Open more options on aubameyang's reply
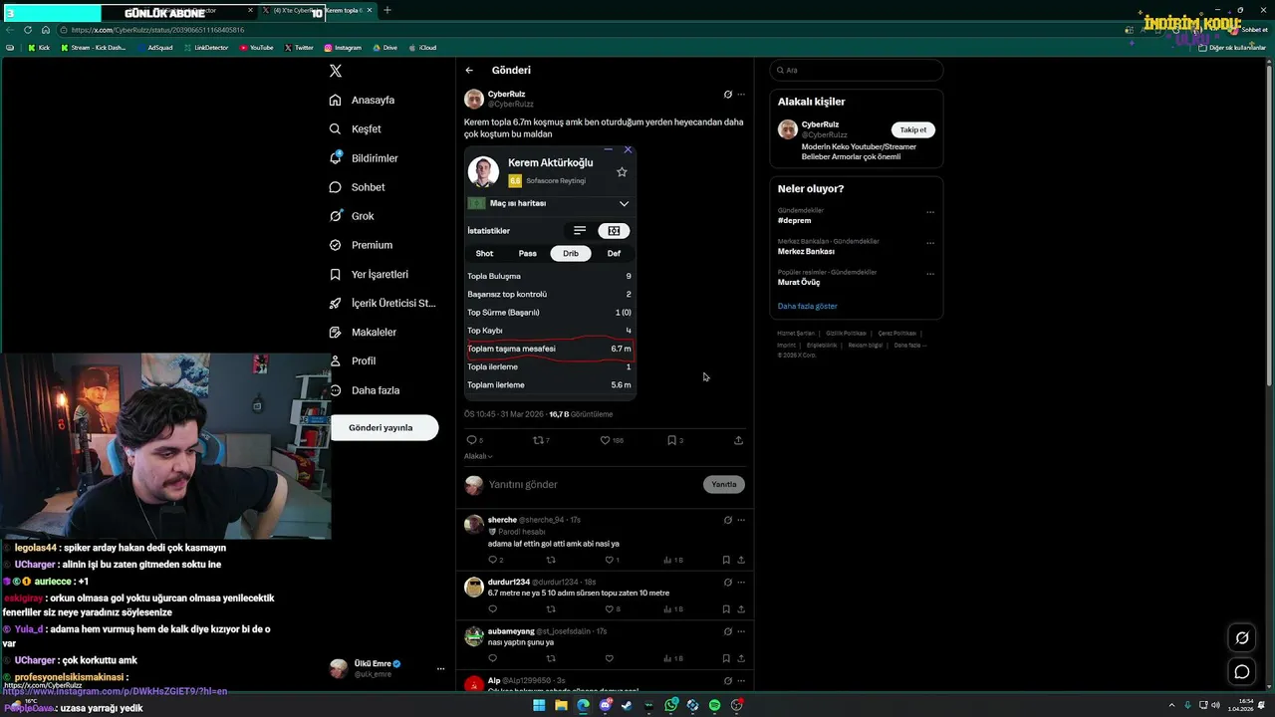The image size is (1275, 717). coord(741,631)
